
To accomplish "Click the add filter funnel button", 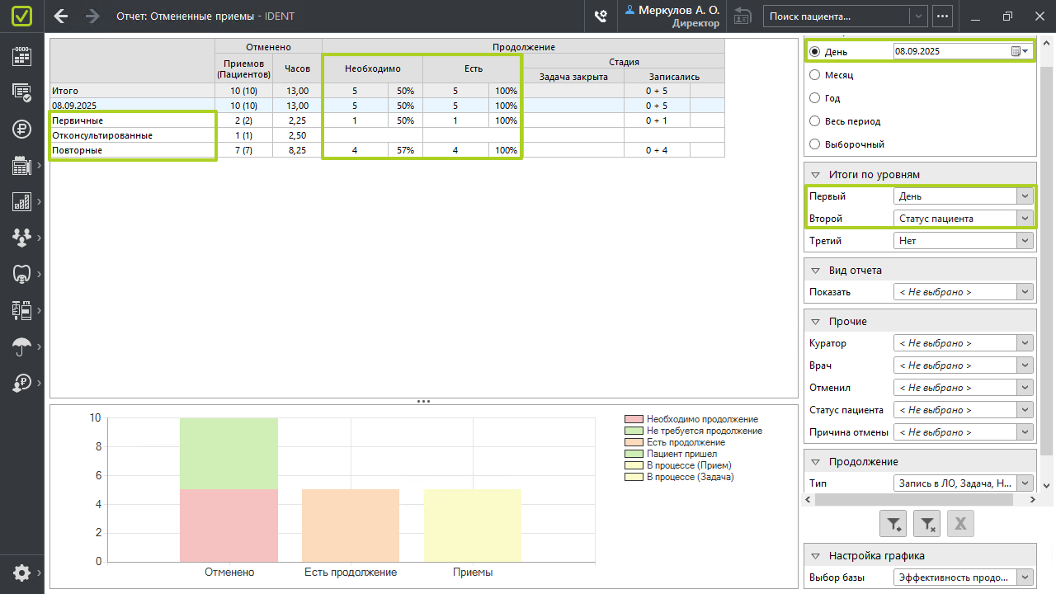I will [893, 523].
